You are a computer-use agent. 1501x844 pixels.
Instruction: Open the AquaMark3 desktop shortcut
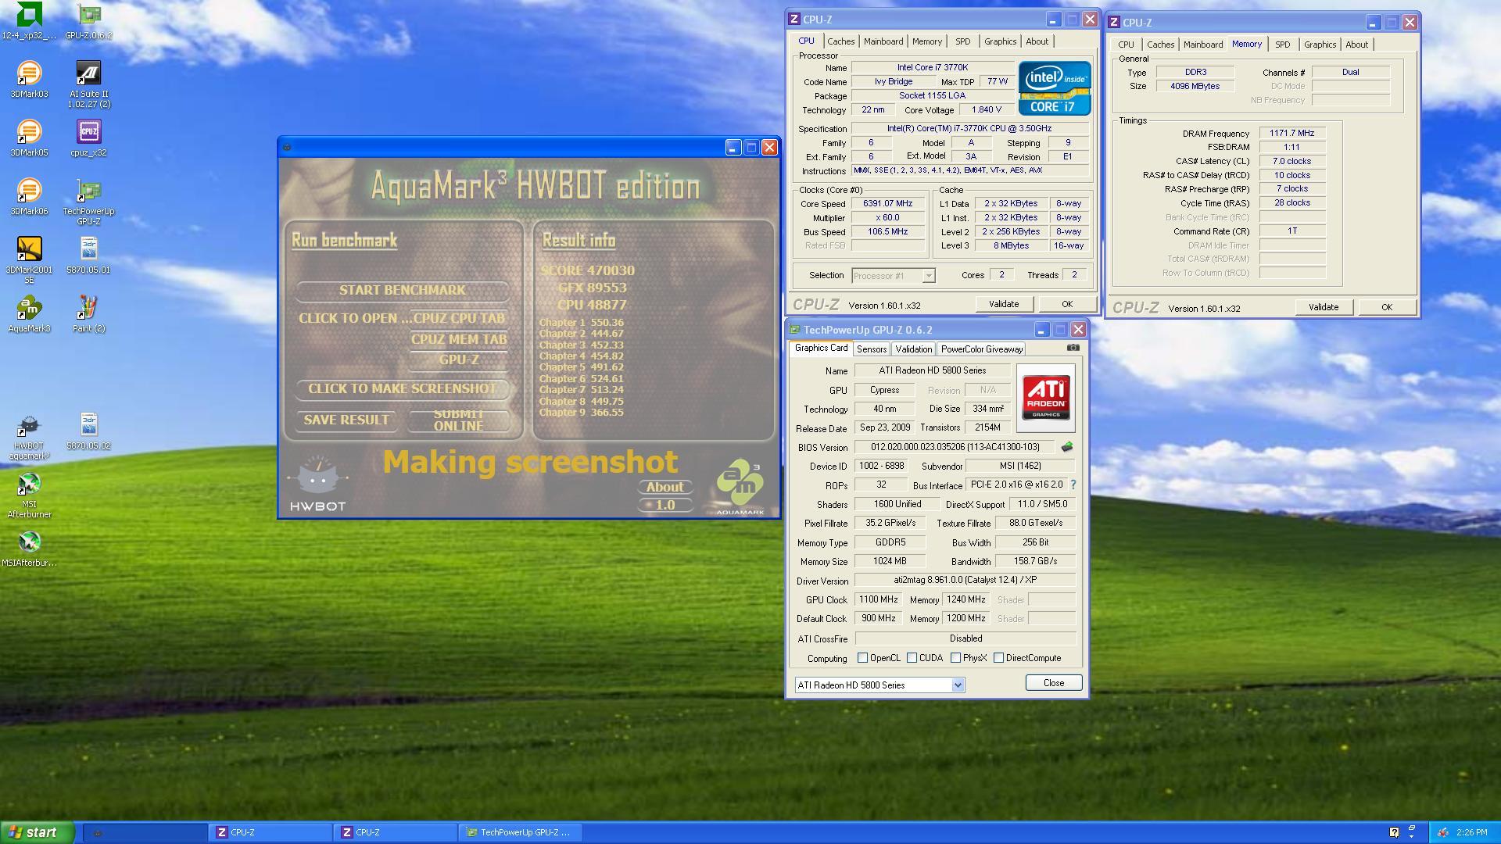click(x=29, y=314)
